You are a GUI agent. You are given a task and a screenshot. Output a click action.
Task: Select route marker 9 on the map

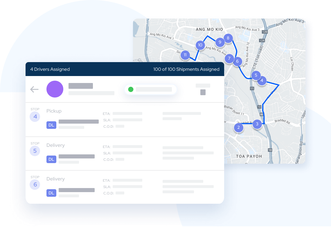point(220,42)
